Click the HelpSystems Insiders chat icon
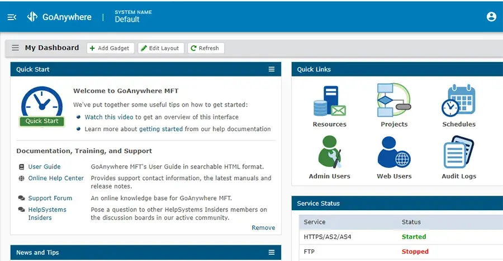Image resolution: width=503 pixels, height=261 pixels. click(x=21, y=210)
